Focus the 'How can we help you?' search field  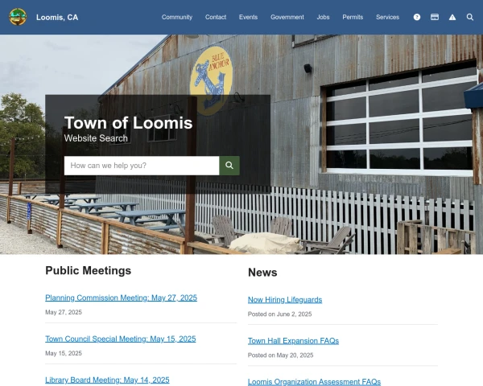click(142, 166)
